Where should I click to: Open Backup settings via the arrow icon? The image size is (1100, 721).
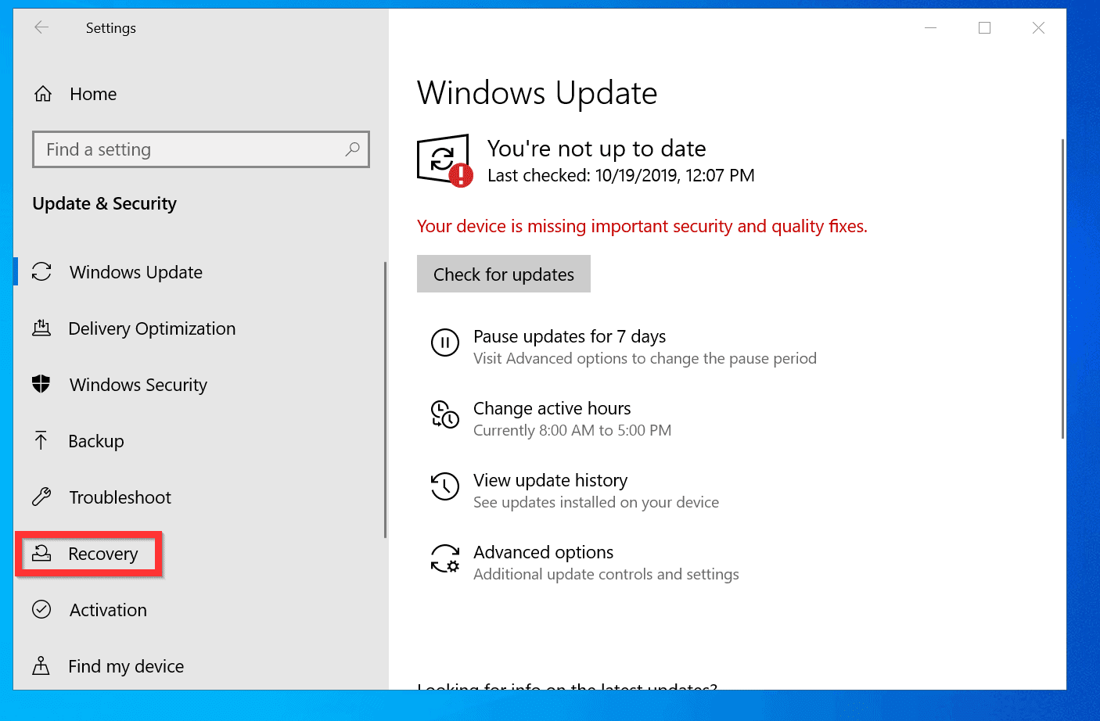41,440
